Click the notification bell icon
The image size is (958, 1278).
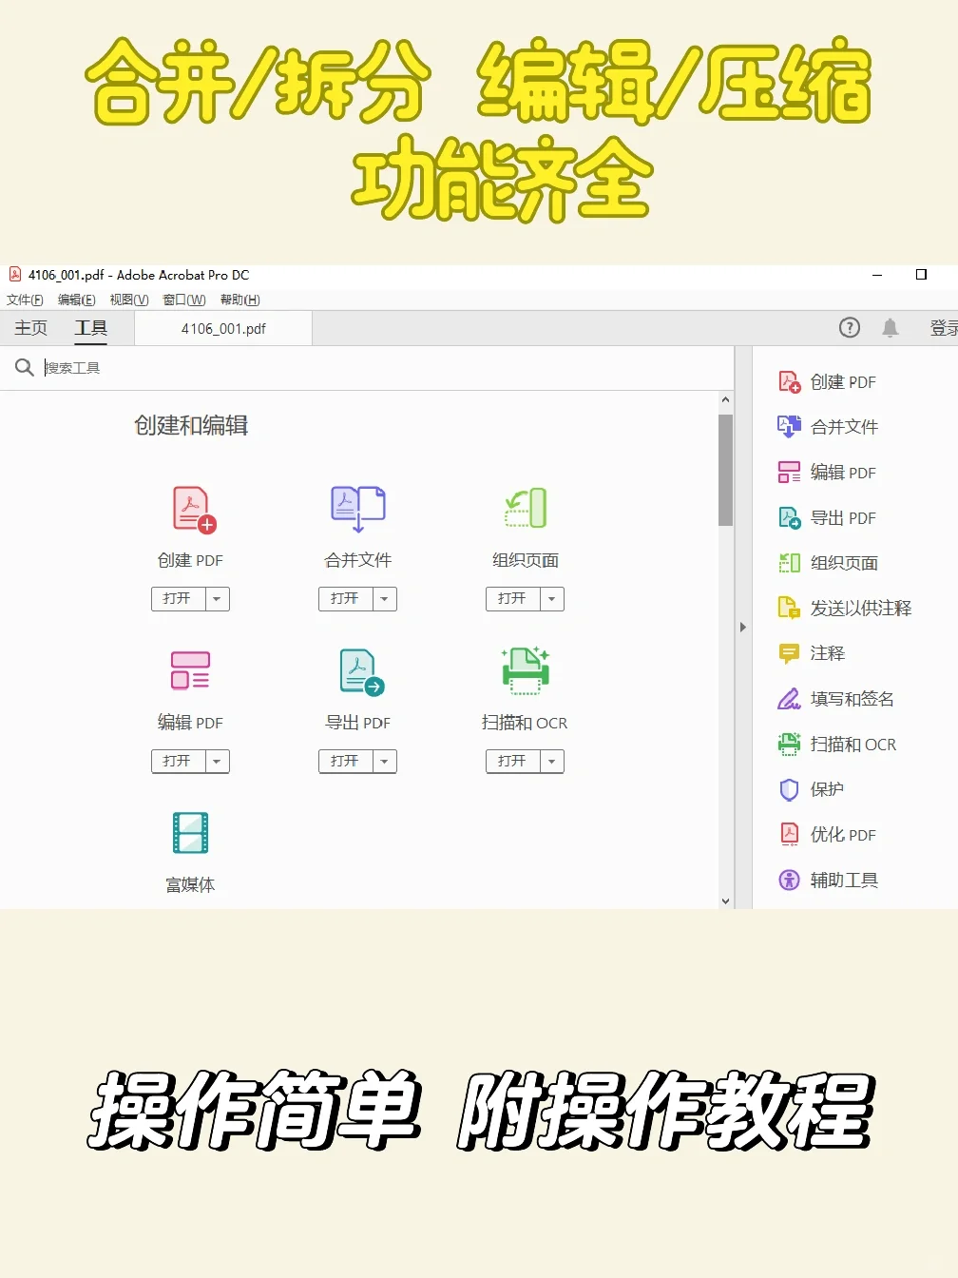pos(891,327)
